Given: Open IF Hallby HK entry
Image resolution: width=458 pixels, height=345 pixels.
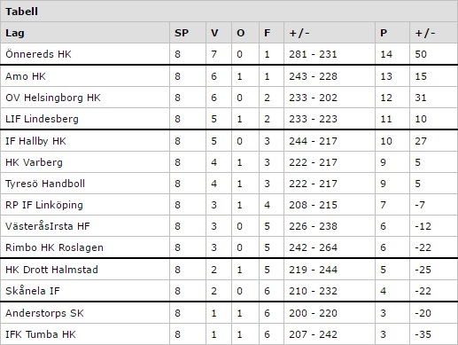Looking at the screenshot, I should point(35,141).
